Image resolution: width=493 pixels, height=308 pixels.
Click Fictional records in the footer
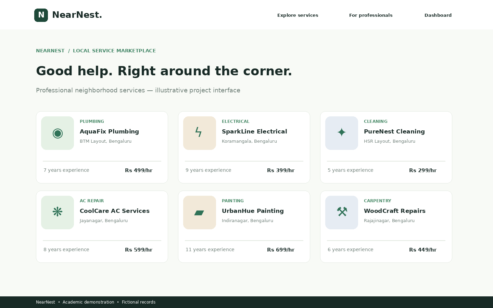(139, 302)
